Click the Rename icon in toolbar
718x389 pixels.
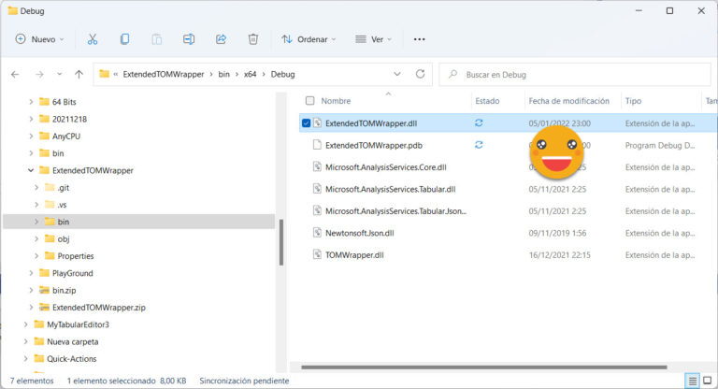(x=189, y=39)
